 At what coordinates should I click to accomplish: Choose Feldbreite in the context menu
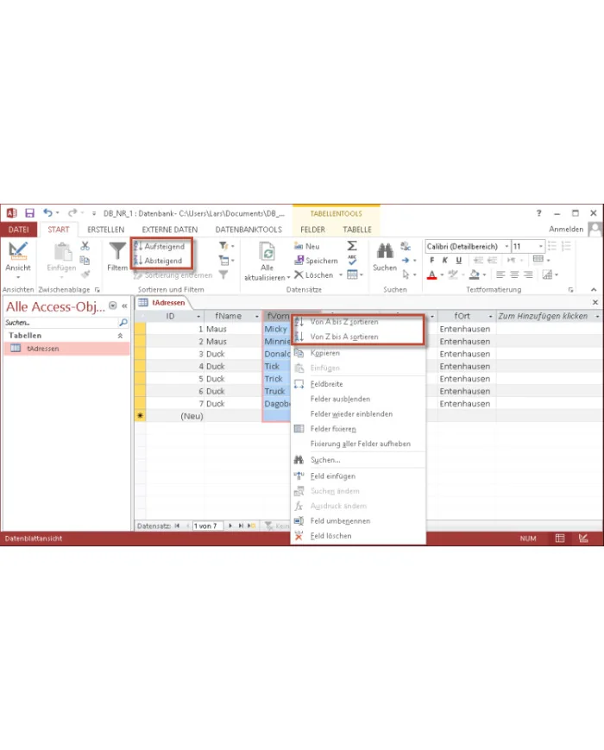click(358, 384)
